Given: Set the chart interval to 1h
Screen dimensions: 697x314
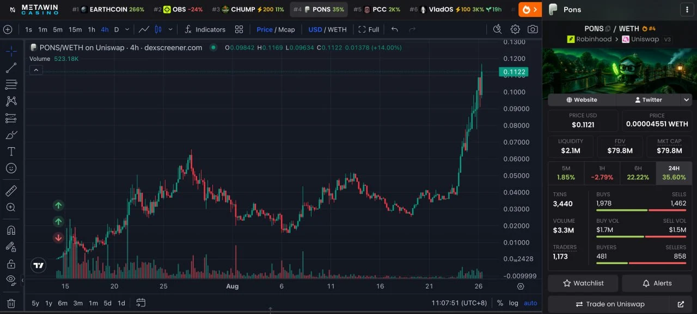Looking at the screenshot, I should point(91,29).
